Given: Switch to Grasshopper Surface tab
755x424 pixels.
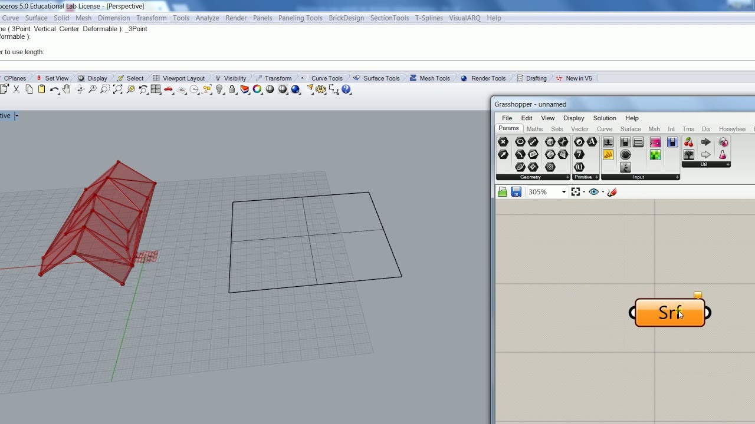Looking at the screenshot, I should click(631, 129).
